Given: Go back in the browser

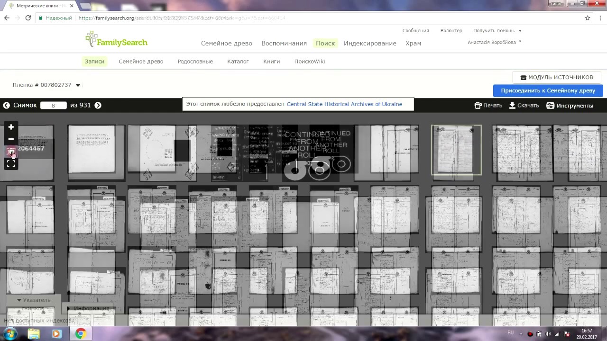Looking at the screenshot, I should tap(7, 18).
